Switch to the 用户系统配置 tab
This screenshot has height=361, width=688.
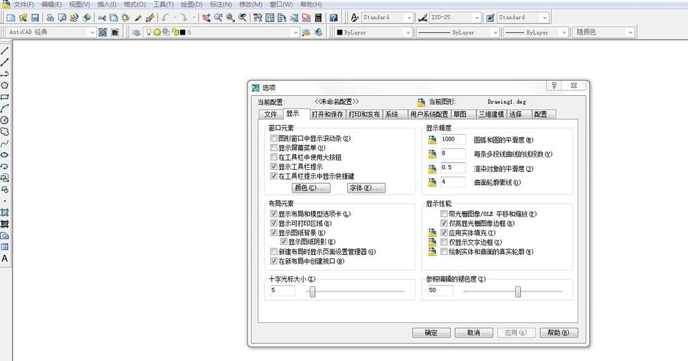pos(429,115)
